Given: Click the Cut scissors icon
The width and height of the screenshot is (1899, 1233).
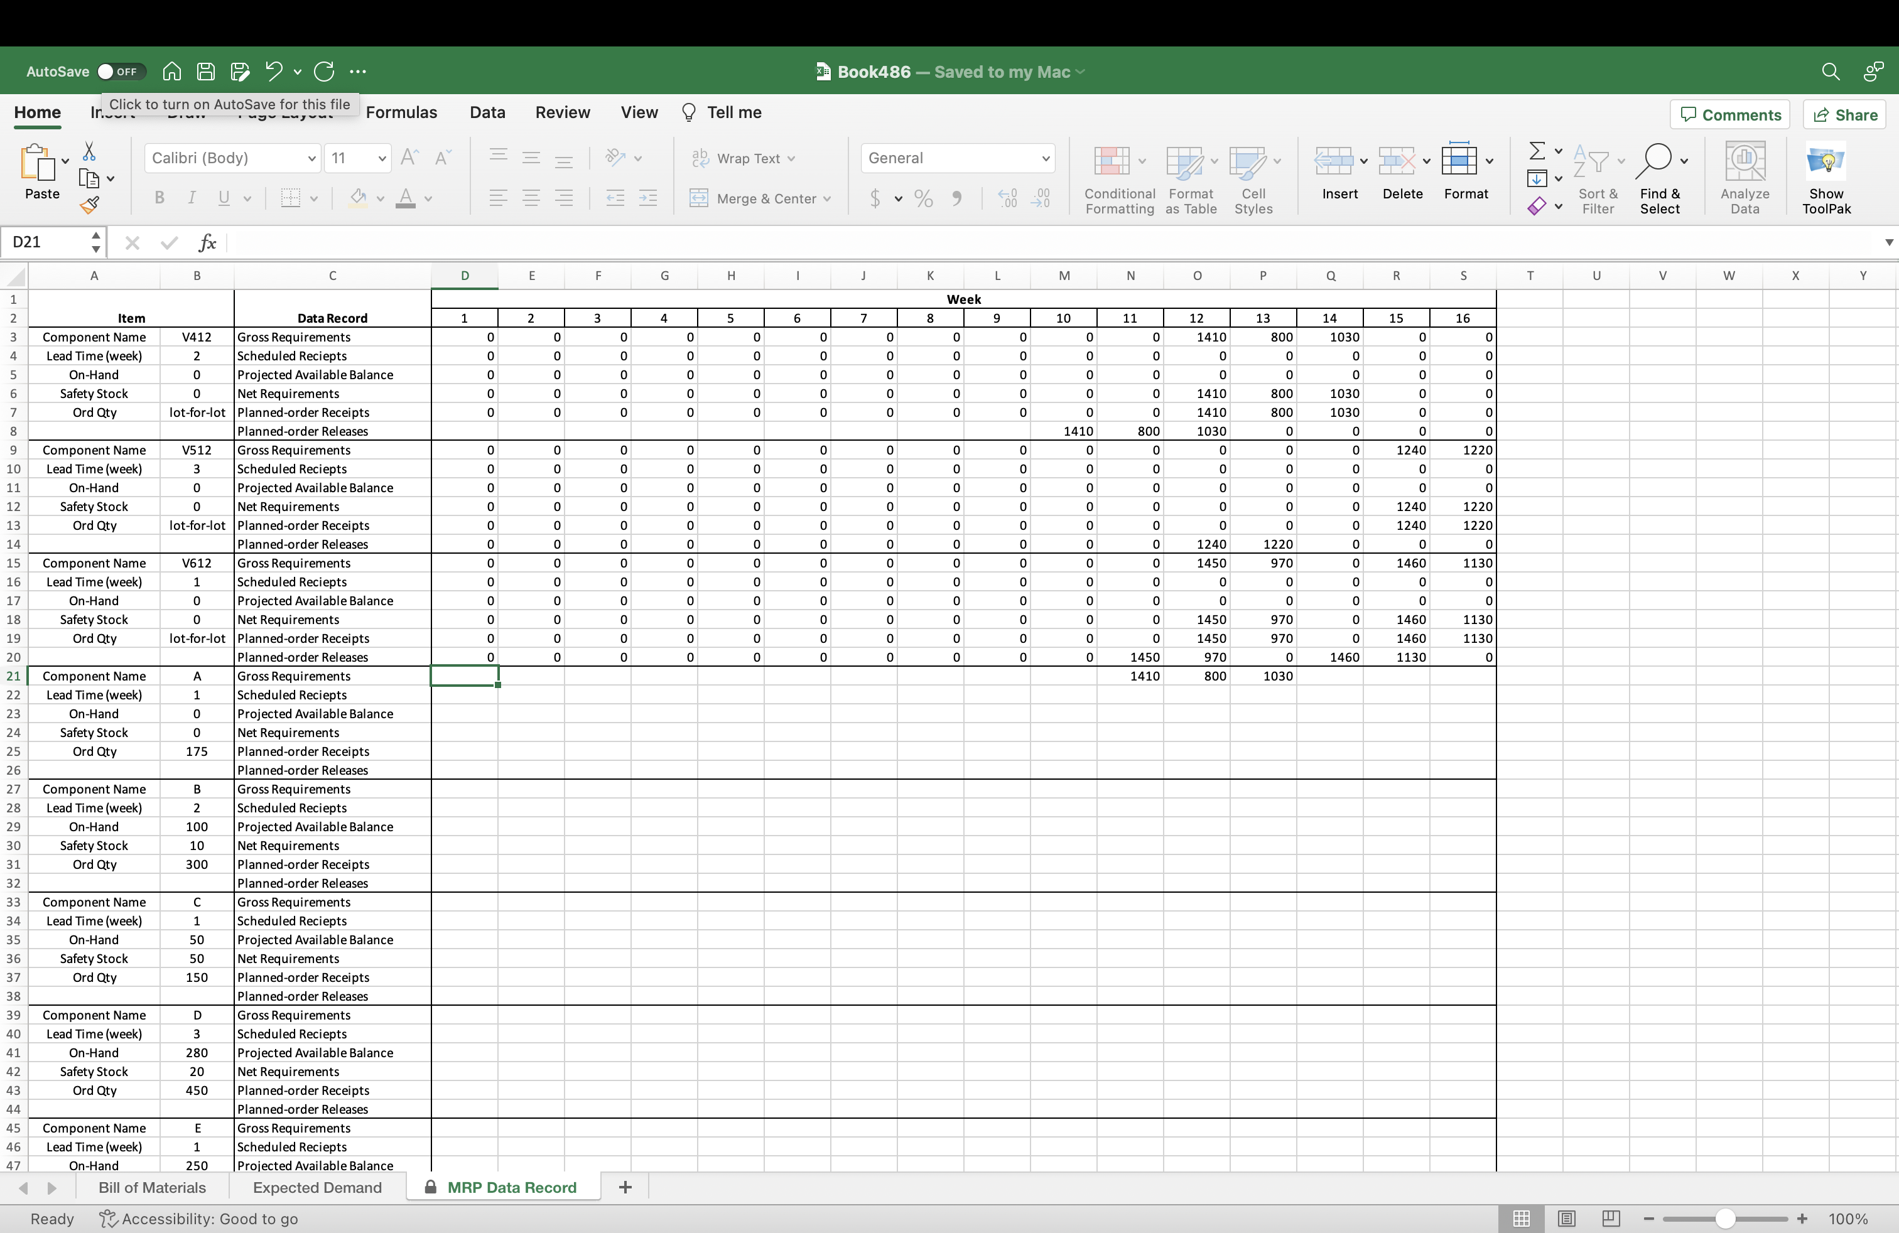Looking at the screenshot, I should [89, 151].
